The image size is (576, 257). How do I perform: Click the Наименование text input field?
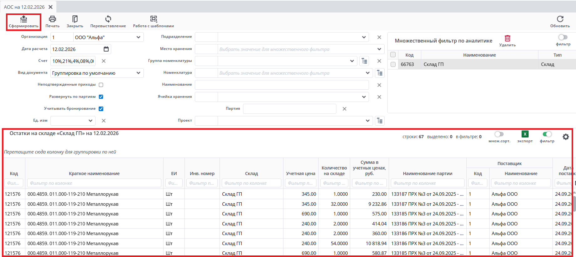pos(282,85)
